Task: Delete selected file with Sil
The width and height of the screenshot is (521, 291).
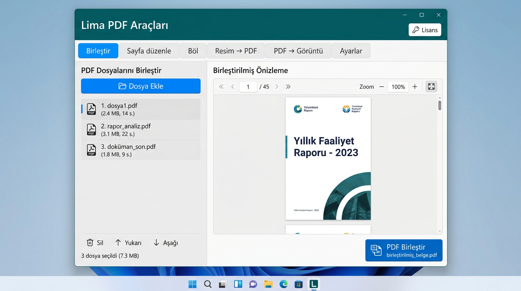Action: coord(95,242)
